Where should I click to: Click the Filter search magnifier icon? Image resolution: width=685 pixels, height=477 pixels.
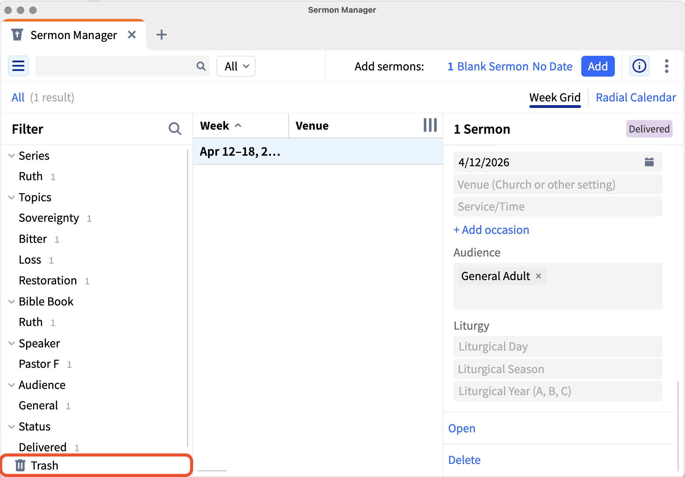coord(175,129)
